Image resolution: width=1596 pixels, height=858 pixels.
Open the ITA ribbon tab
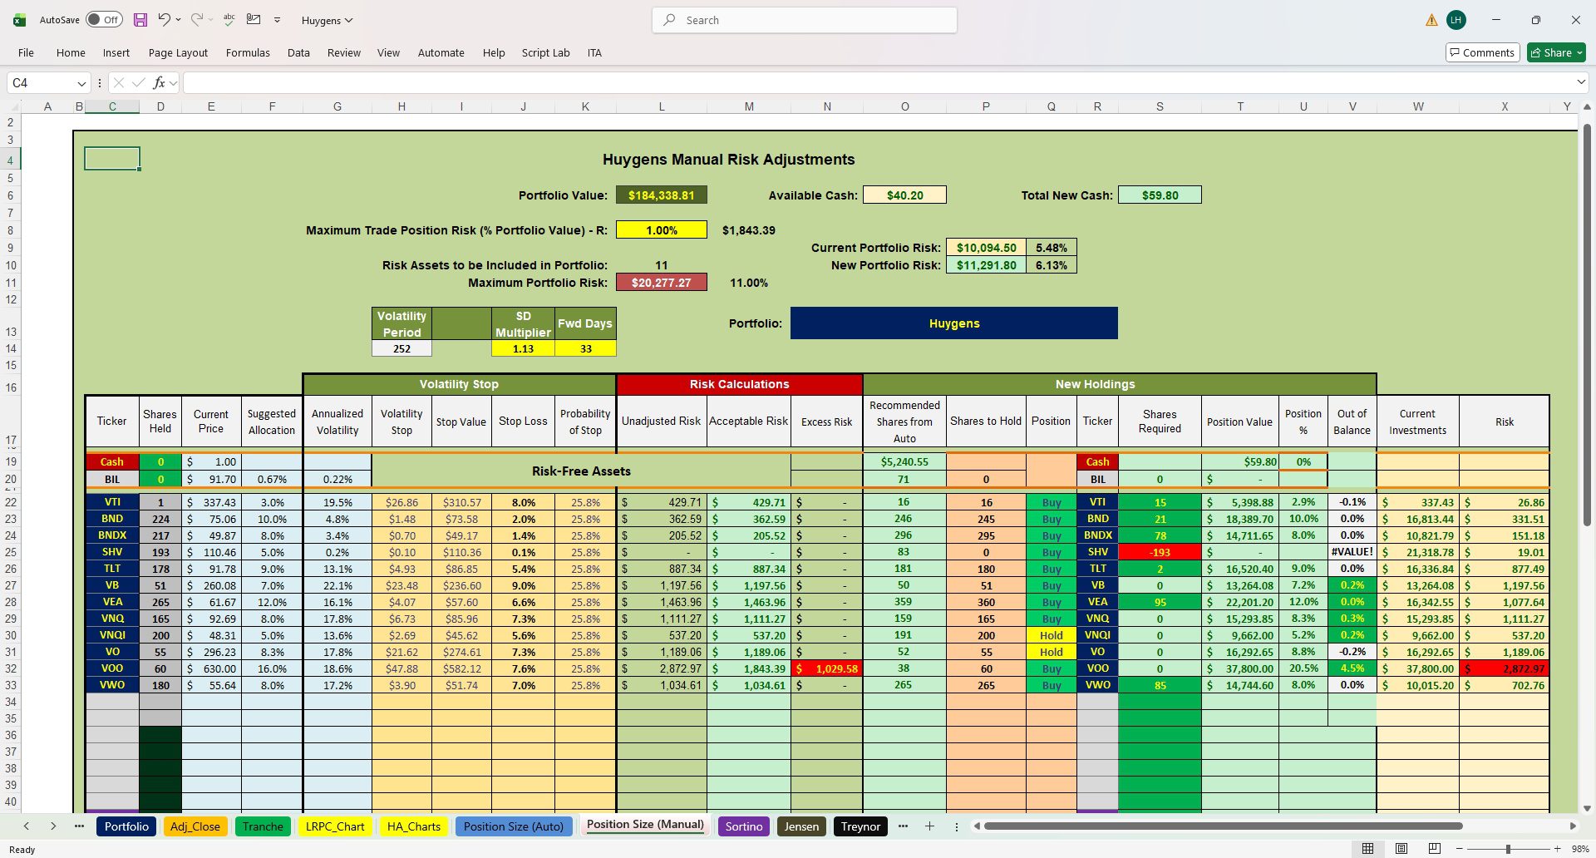[x=594, y=52]
